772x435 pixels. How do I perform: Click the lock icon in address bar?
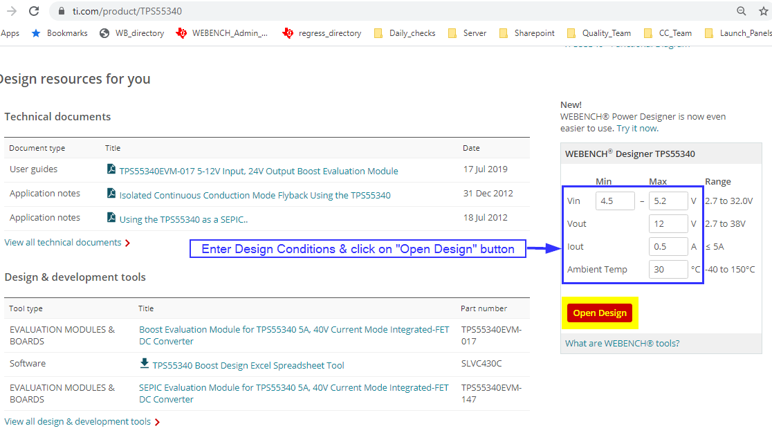(x=62, y=11)
